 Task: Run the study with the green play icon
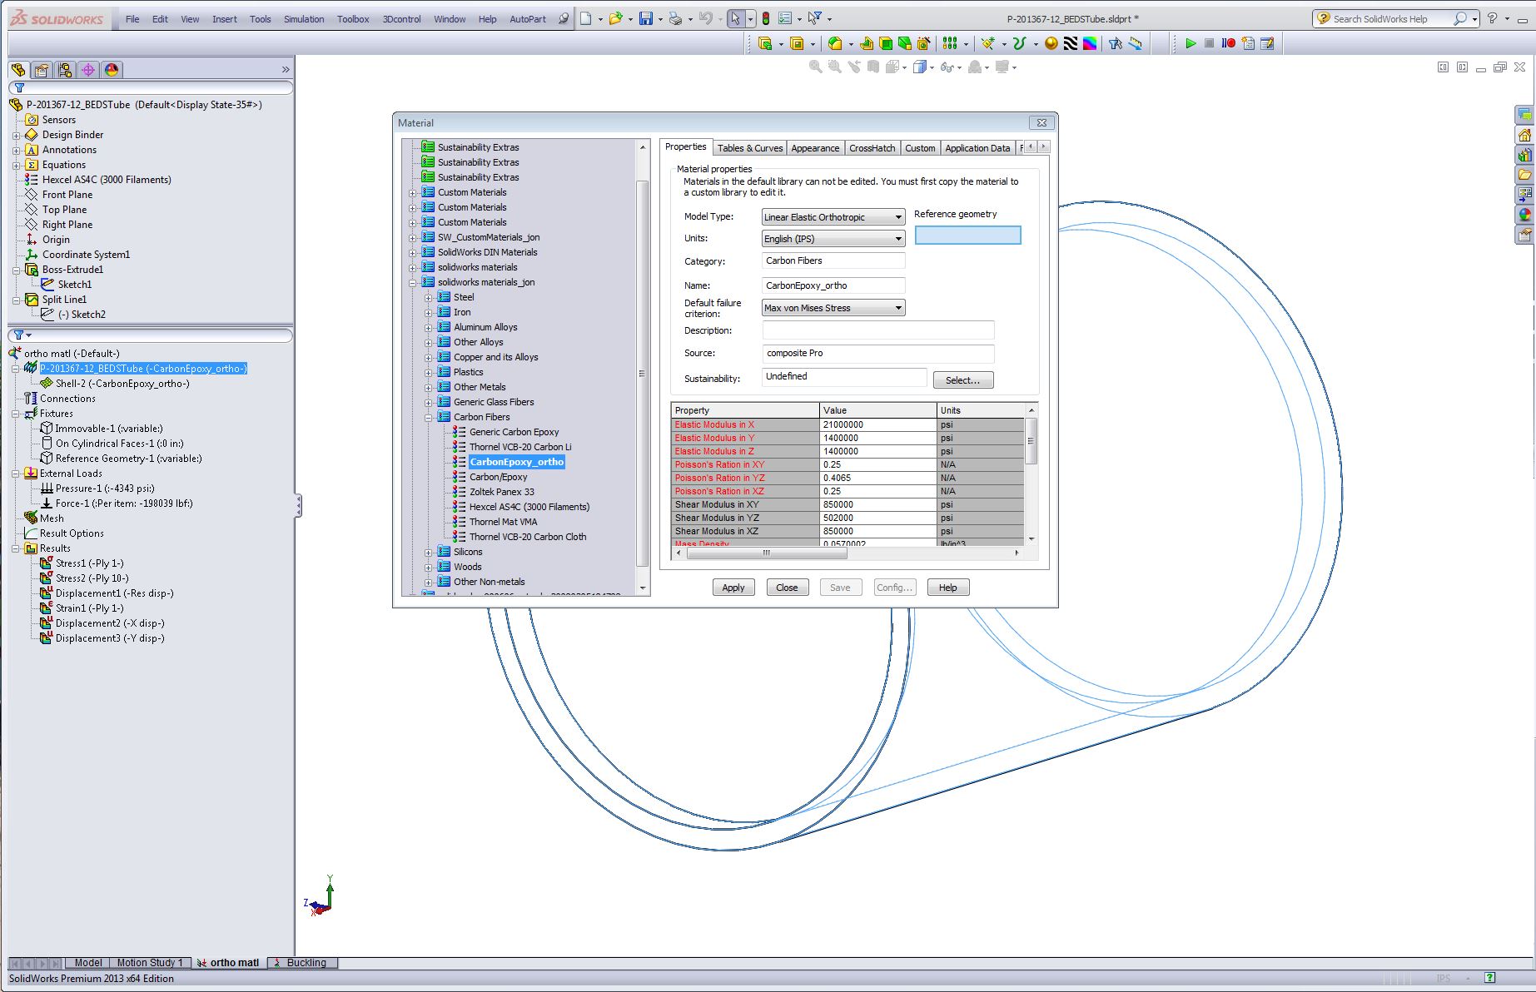coord(1191,43)
